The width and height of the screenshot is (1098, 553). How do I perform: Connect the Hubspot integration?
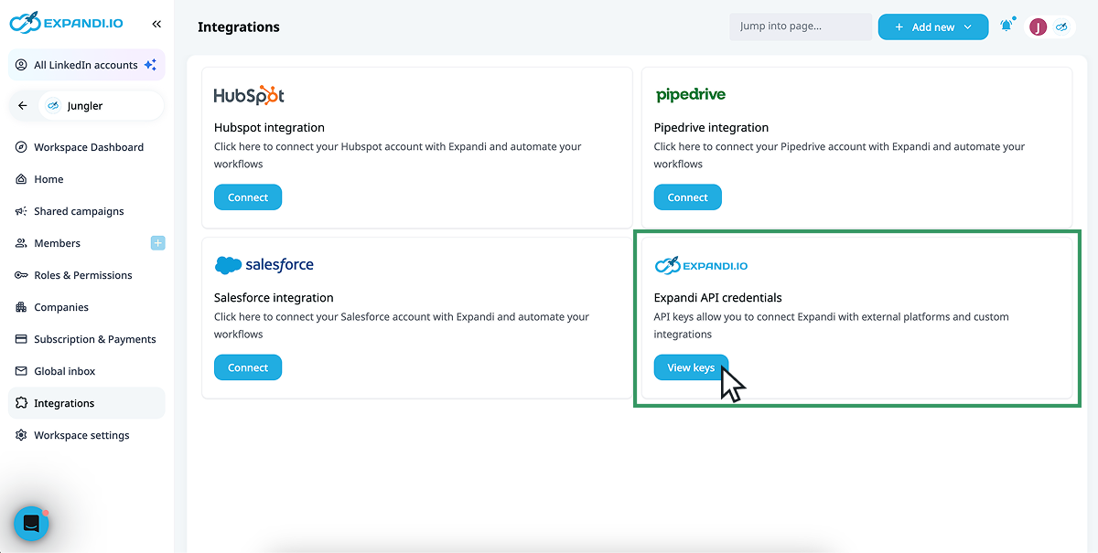248,197
